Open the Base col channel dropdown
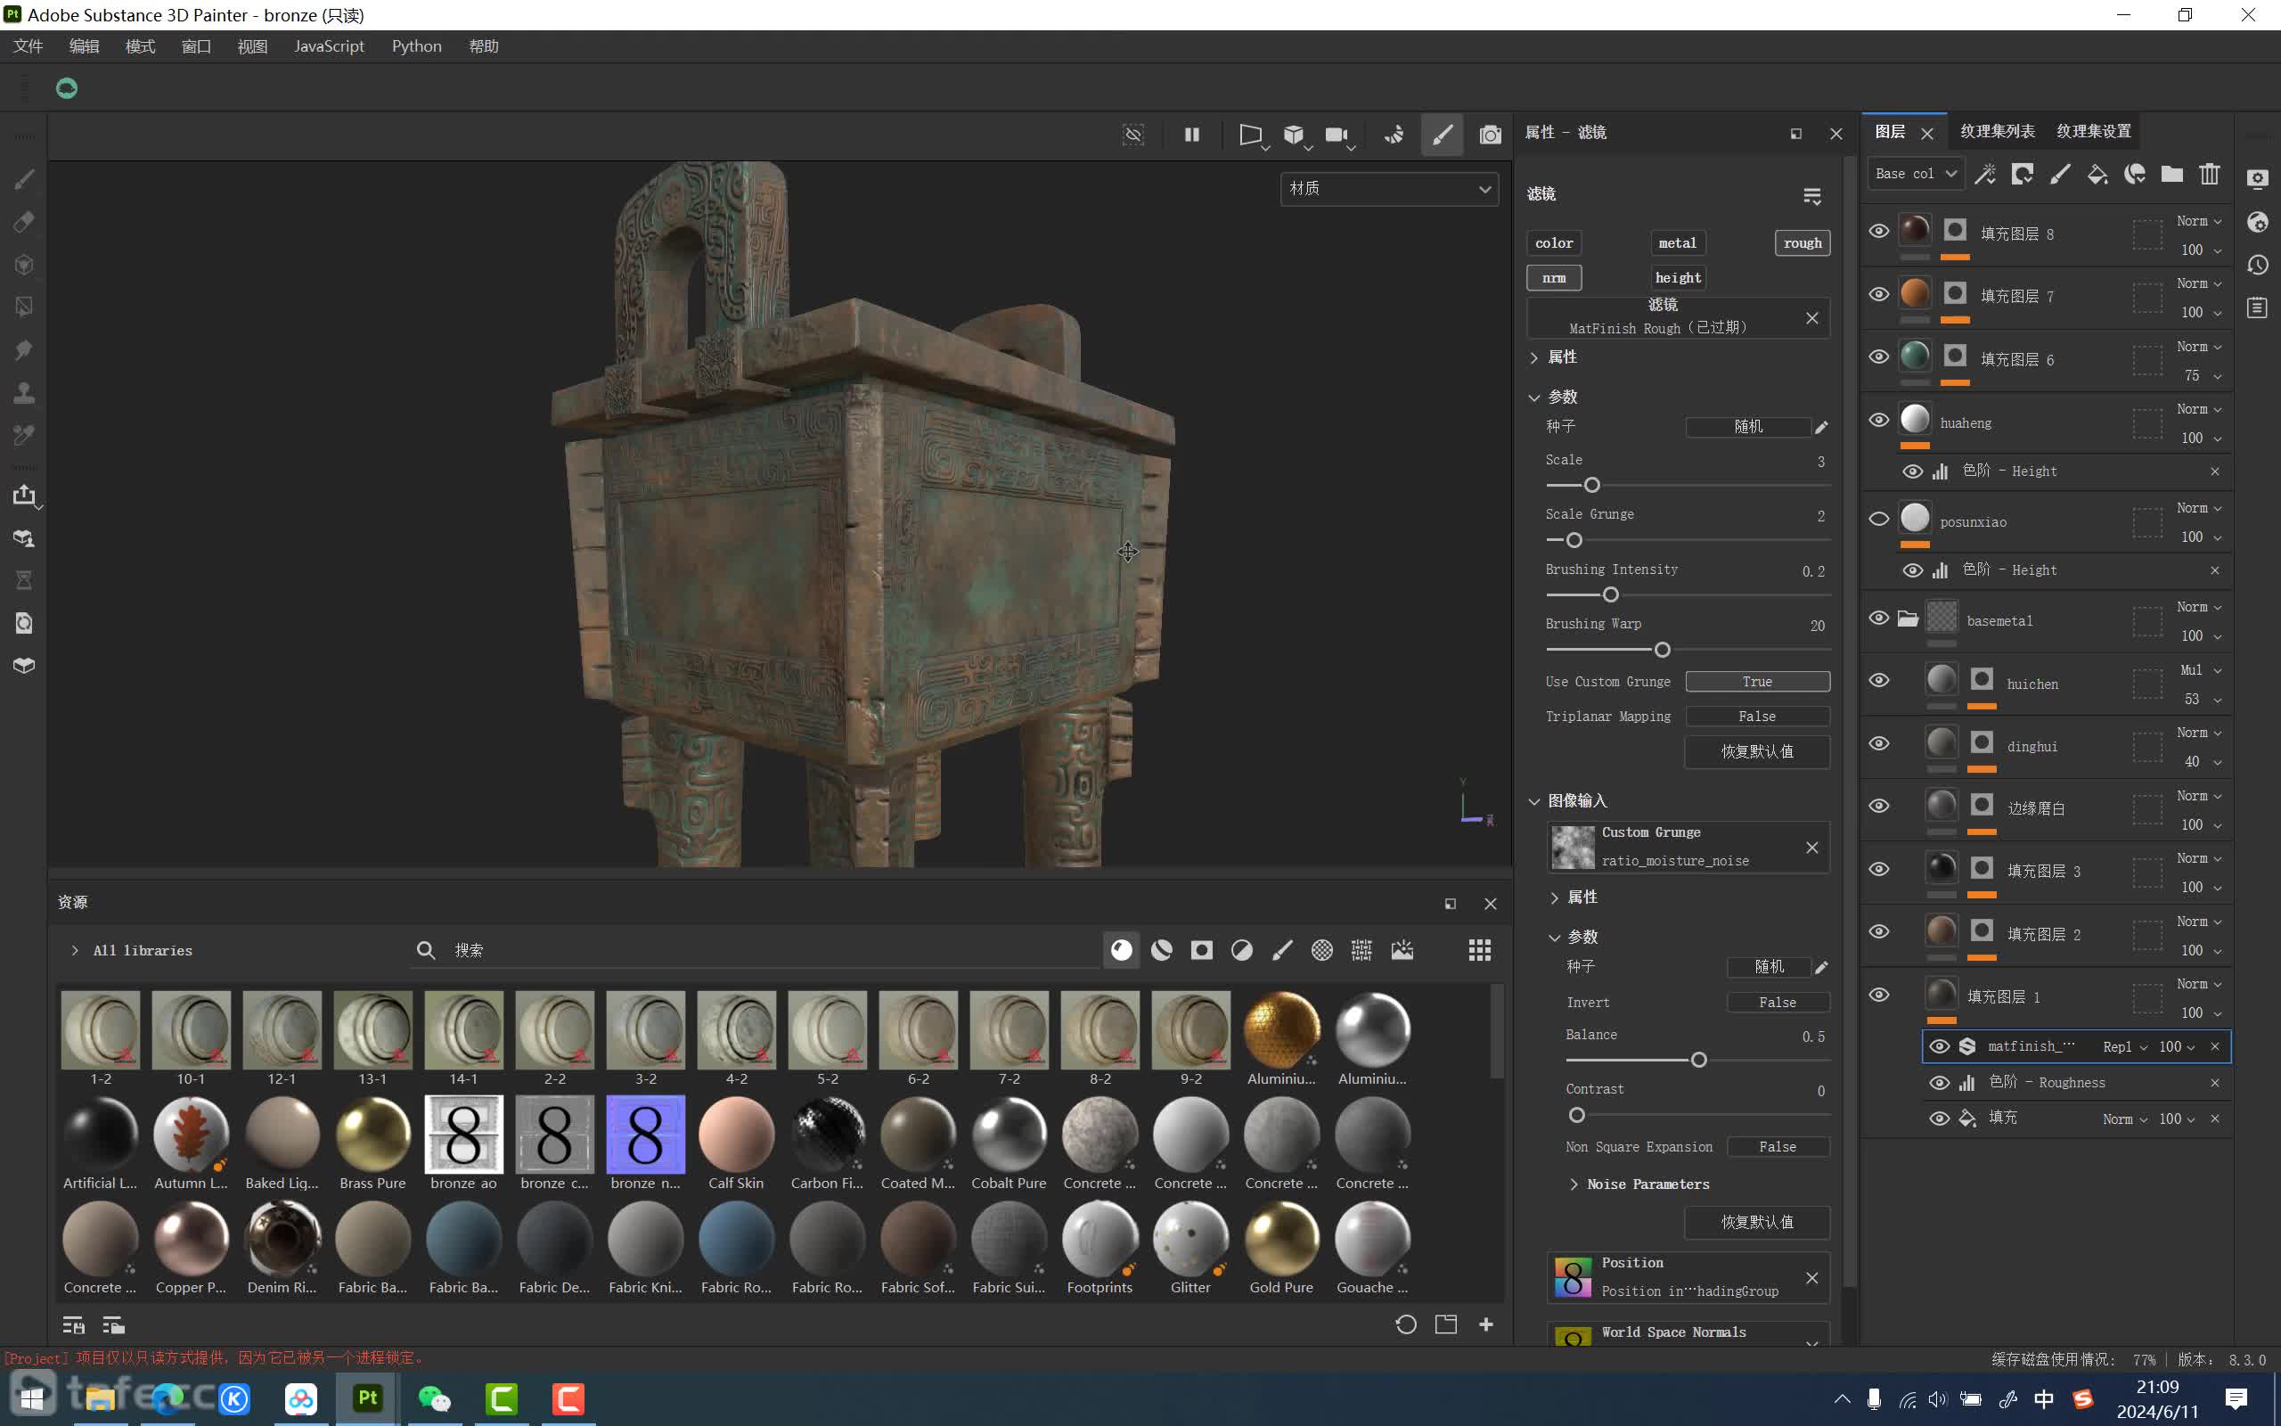 pyautogui.click(x=1916, y=174)
